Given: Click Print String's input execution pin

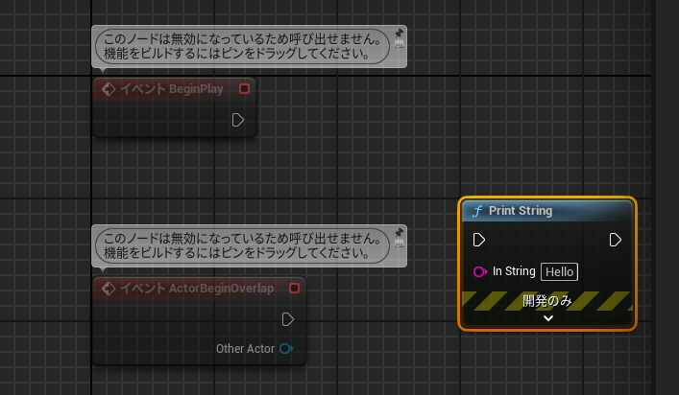Looking at the screenshot, I should coord(479,240).
